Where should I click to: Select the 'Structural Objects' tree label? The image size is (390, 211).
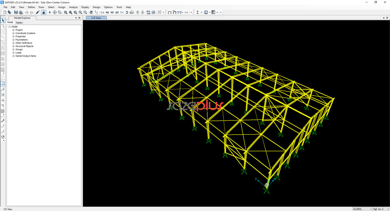point(24,46)
